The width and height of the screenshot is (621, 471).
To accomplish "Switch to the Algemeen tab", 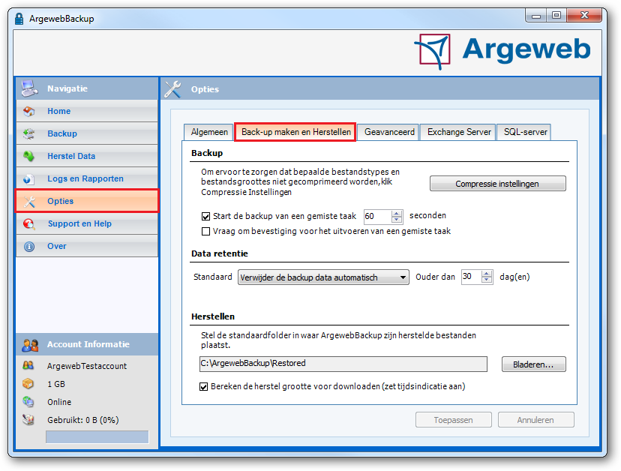I will (x=209, y=132).
